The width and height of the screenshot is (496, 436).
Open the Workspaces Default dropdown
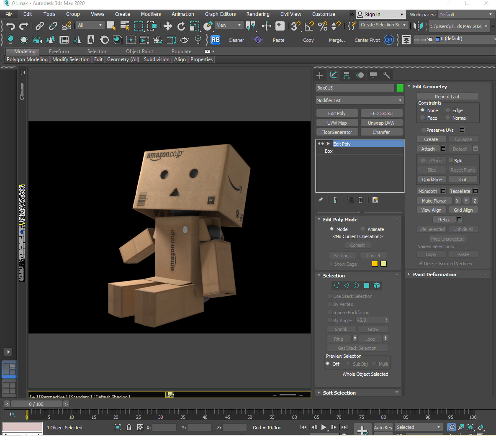465,15
